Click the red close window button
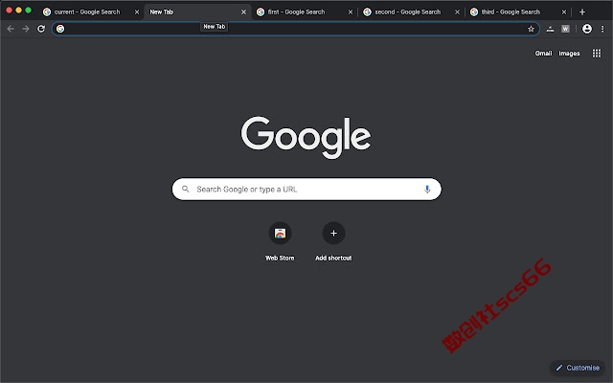Screen dimensions: 613x383 pos(9,11)
